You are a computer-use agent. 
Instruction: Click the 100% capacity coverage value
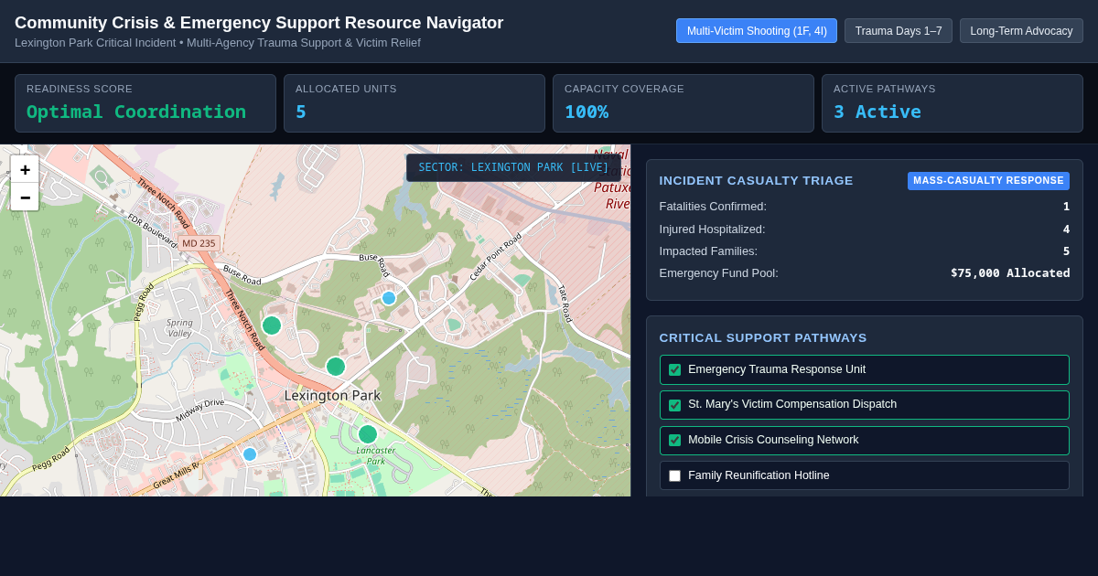coord(587,112)
